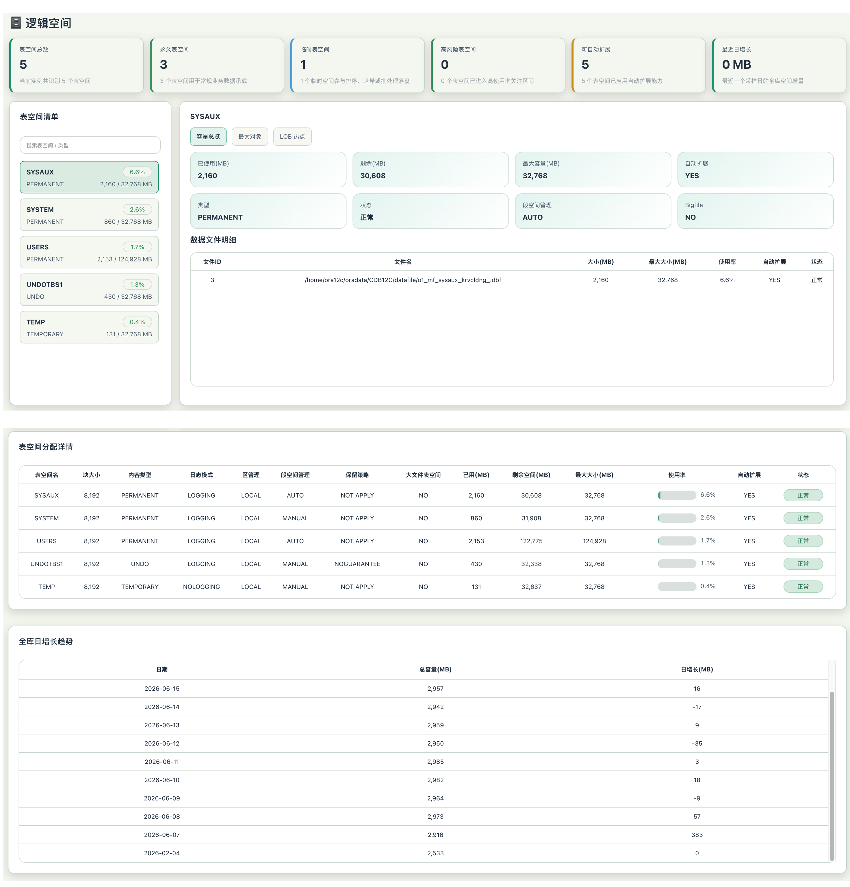The width and height of the screenshot is (850, 887).
Task: Click the 1.3% badge on UNDOTBS1 card
Action: point(137,285)
